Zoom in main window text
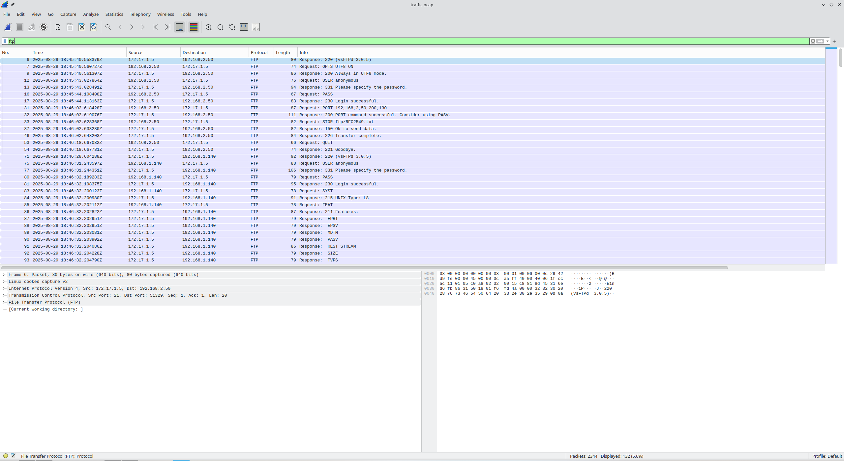The image size is (844, 461). 209,27
